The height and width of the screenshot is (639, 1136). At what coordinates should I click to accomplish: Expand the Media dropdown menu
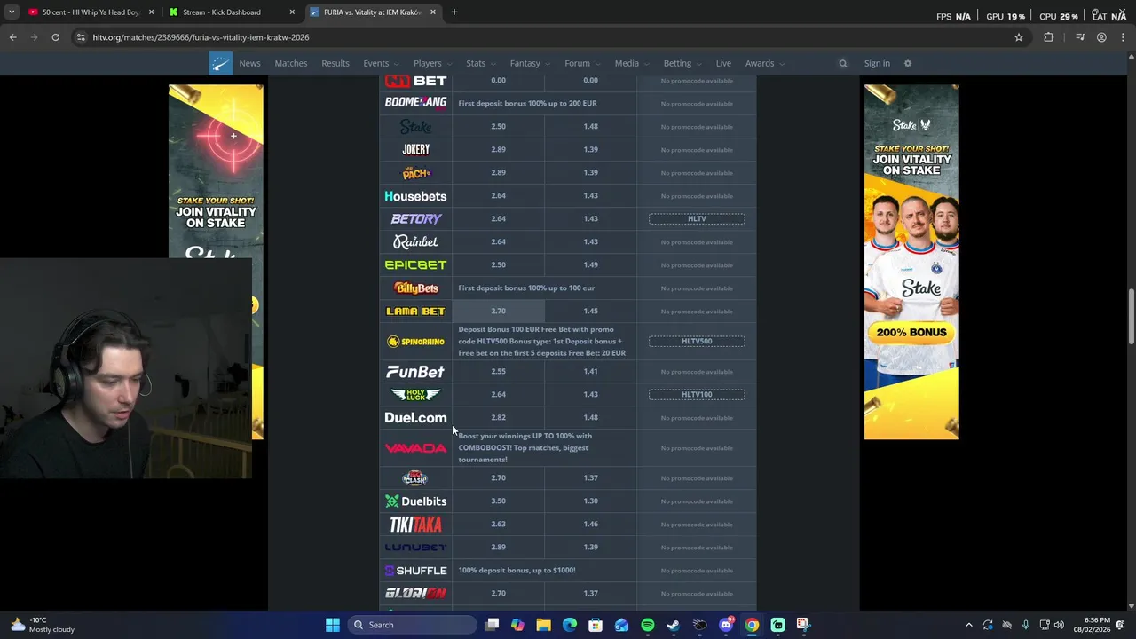(x=632, y=63)
